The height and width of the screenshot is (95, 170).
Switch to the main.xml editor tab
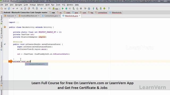[10, 16]
